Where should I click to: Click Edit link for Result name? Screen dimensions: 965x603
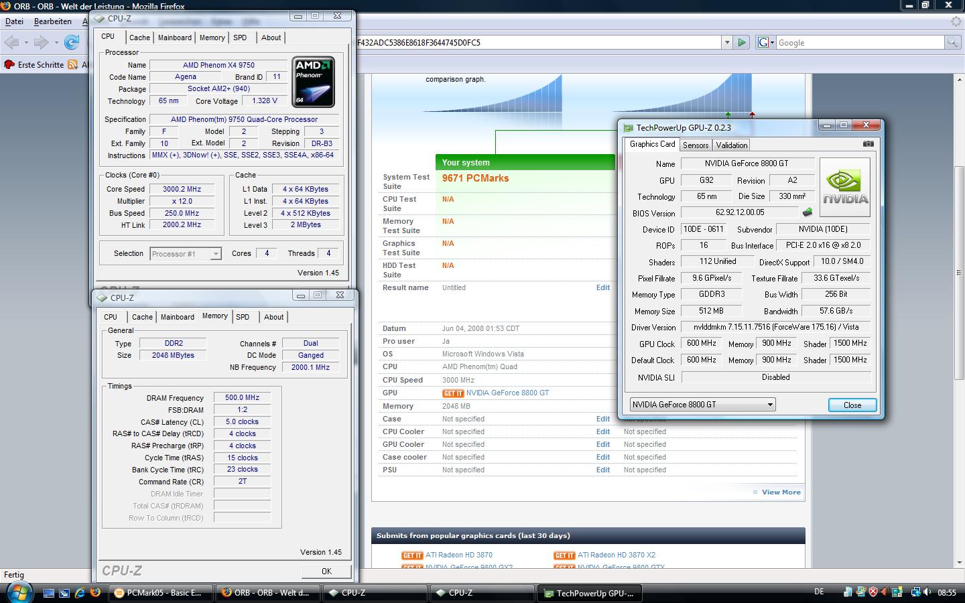click(x=603, y=288)
